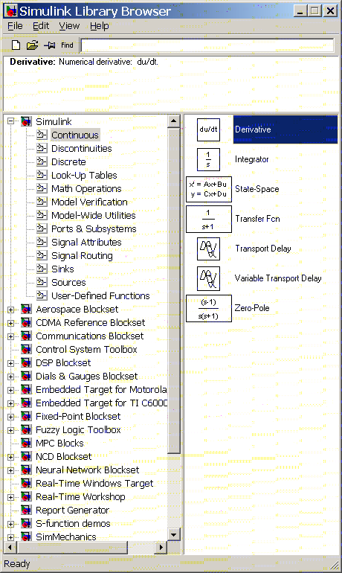Expand the CDMA Reference Blockset node
This screenshot has height=573, width=342.
coord(11,323)
